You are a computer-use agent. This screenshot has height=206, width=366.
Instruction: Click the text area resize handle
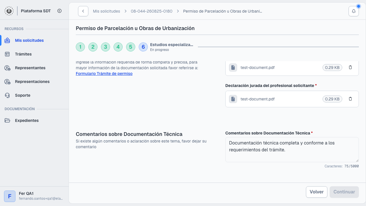click(x=357, y=160)
